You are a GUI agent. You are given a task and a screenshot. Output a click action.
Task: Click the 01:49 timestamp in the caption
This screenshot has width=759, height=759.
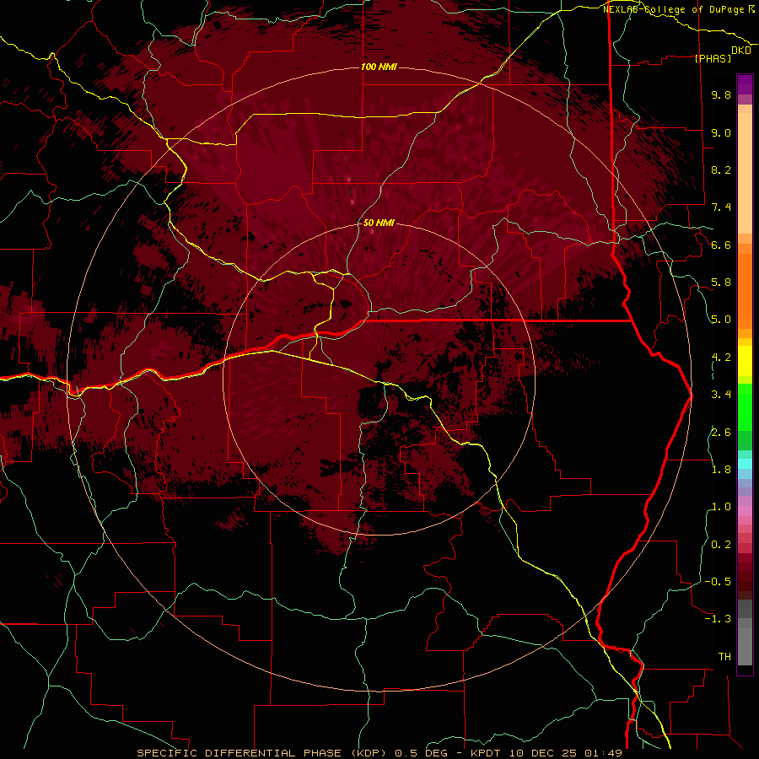(x=603, y=753)
